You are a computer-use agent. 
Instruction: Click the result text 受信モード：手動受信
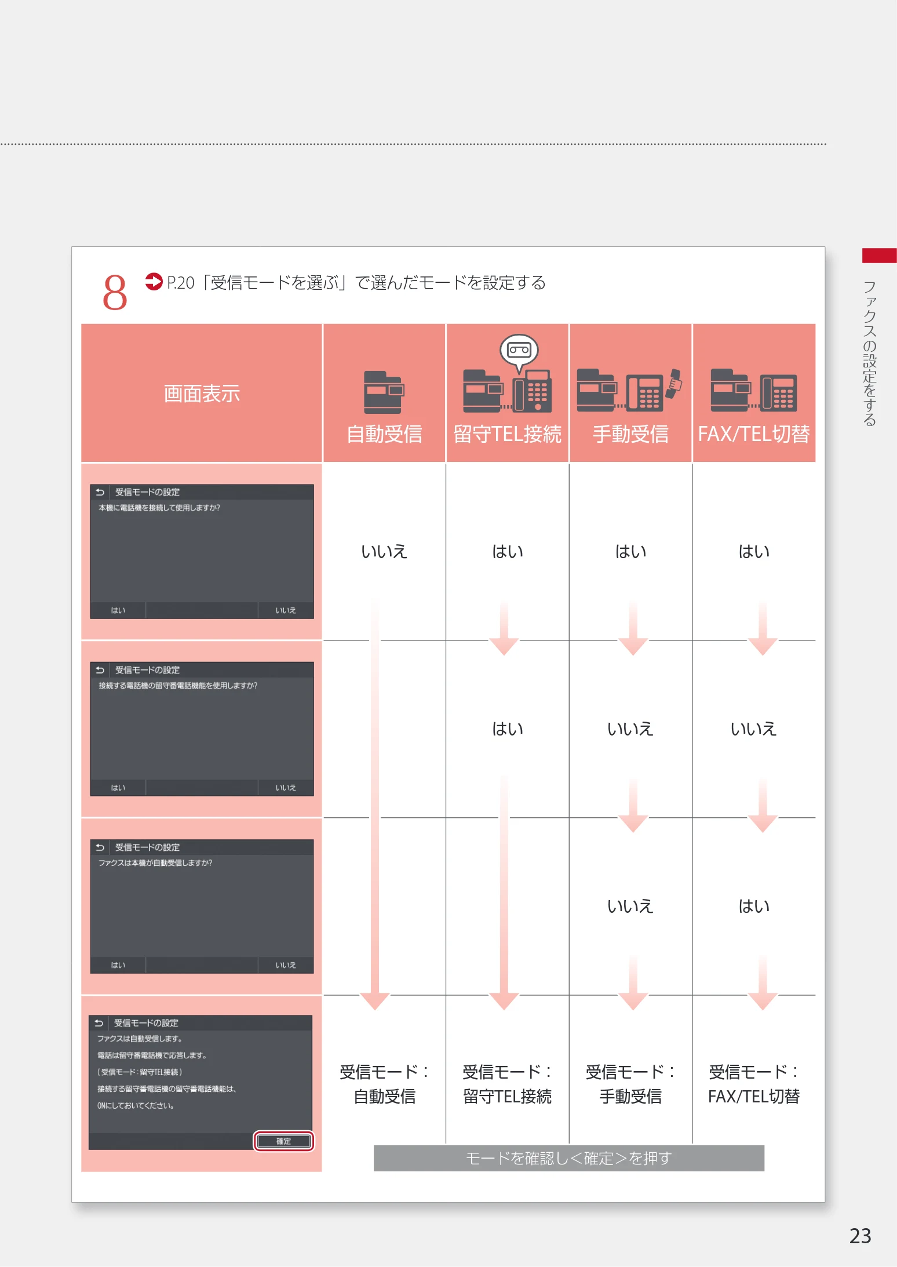[630, 1084]
